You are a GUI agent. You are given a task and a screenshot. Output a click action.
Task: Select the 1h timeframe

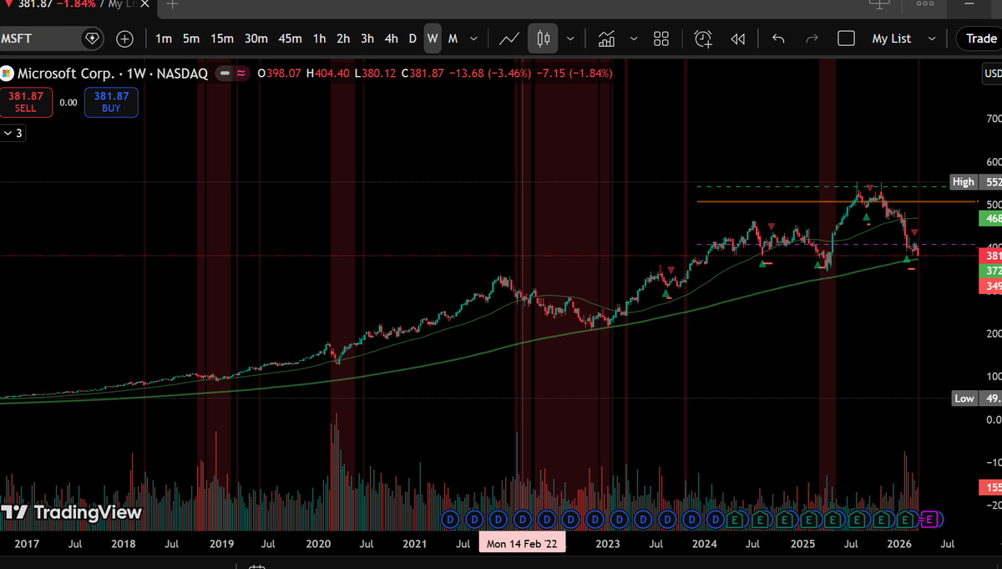coord(320,38)
